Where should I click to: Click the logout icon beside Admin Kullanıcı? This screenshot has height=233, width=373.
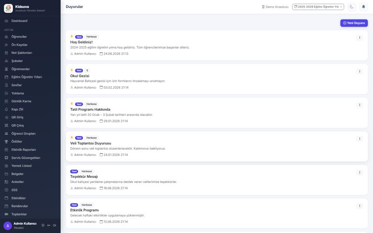[x=54, y=226]
